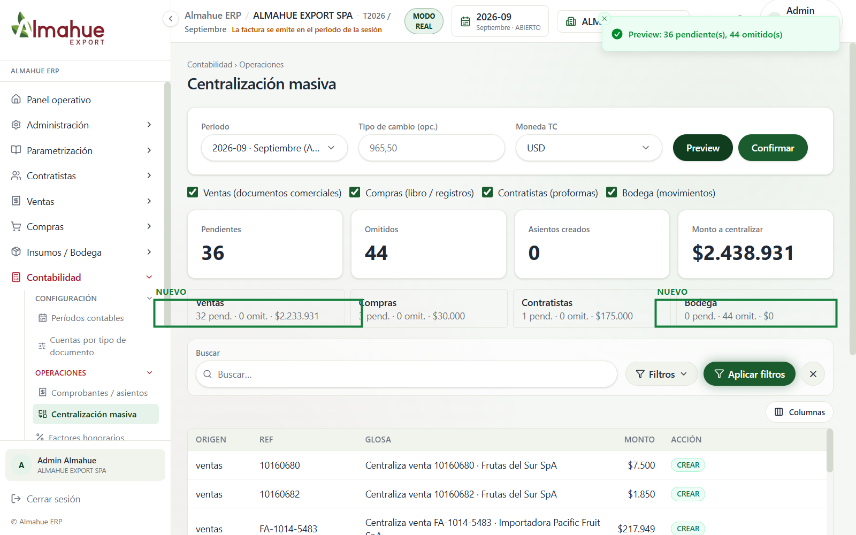Expand the Administración menu chevron
The image size is (856, 535).
149,125
